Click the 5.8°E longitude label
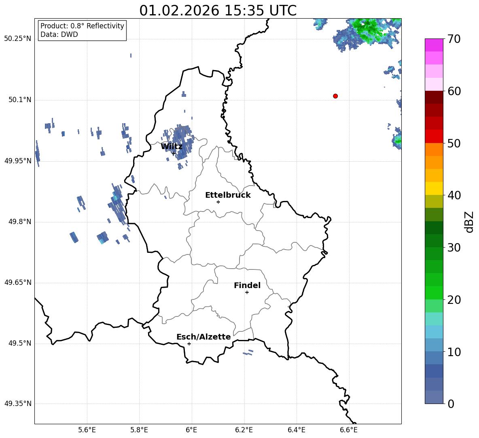The height and width of the screenshot is (438, 479). (x=139, y=430)
